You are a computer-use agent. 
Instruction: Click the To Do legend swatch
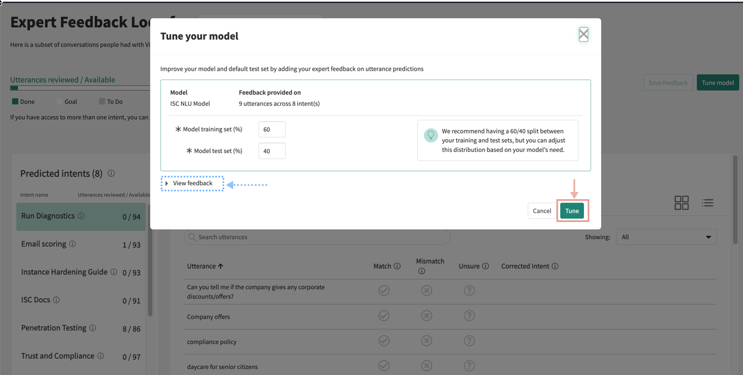coord(102,101)
